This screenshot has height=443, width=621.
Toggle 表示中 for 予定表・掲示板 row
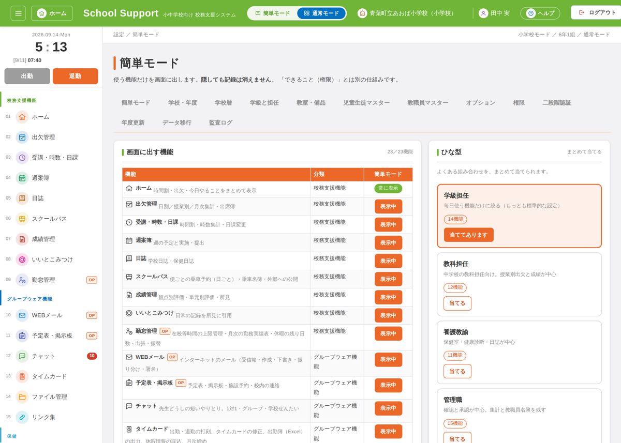388,385
